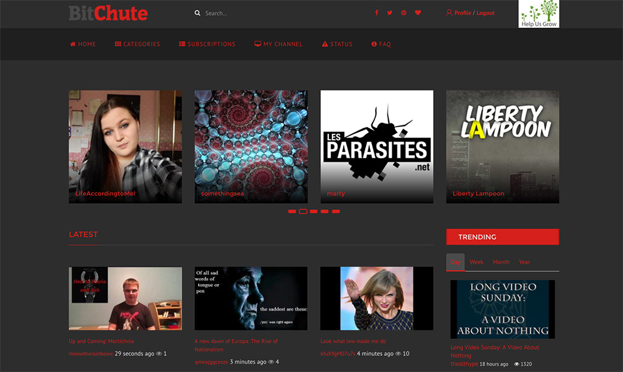Go to the Home menu item
Viewport: 623px width, 372px height.
[83, 44]
